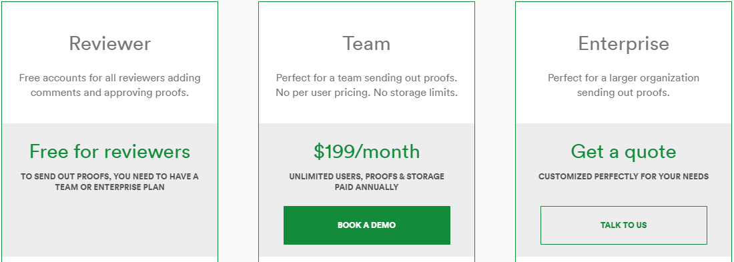Click 'TO SEND OUT PROOFS, YOU NEED TO HAVE A' line
This screenshot has height=262, width=734.
(x=110, y=177)
